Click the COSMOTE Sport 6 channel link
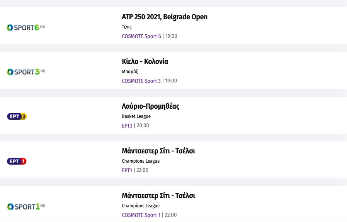This screenshot has width=347, height=222. [x=141, y=36]
